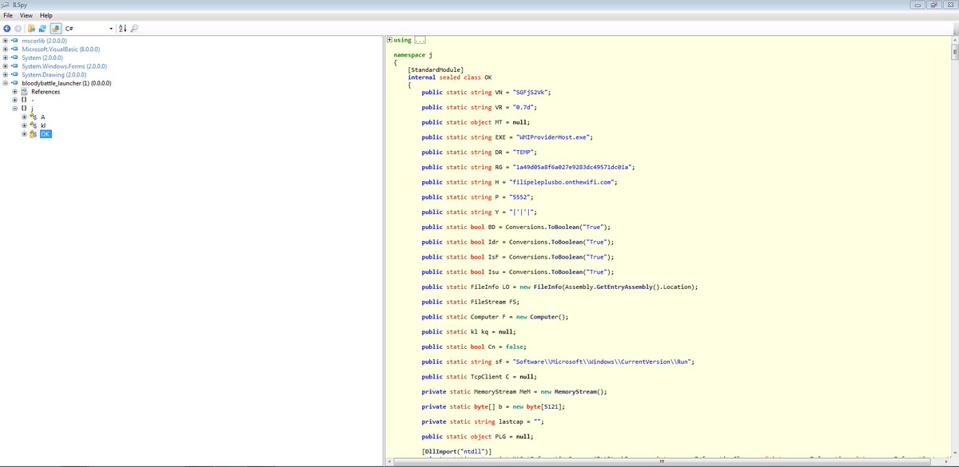Open the File menu
The image size is (959, 467).
[x=8, y=15]
